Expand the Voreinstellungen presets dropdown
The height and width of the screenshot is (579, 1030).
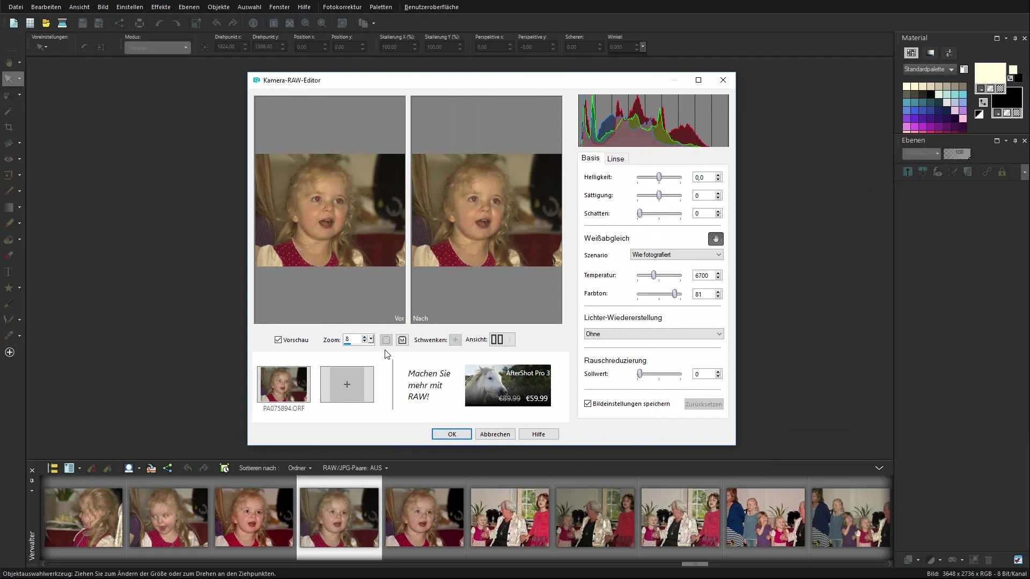[x=42, y=47]
